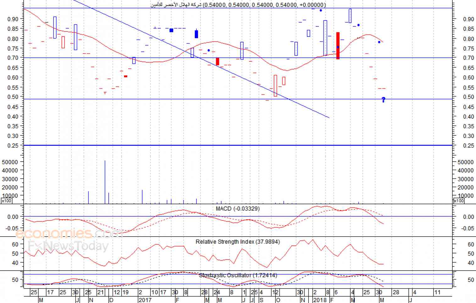
Task: Click 0.70 on the left price axis
Action: pyautogui.click(x=13, y=58)
